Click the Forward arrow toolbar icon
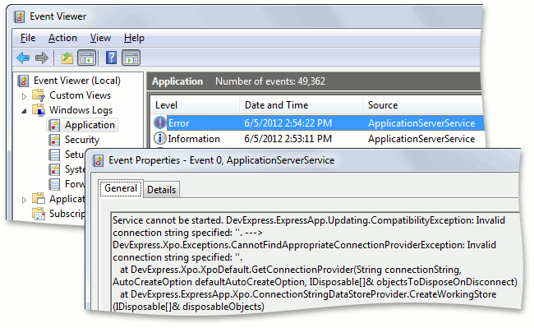The image size is (534, 328). click(x=42, y=58)
